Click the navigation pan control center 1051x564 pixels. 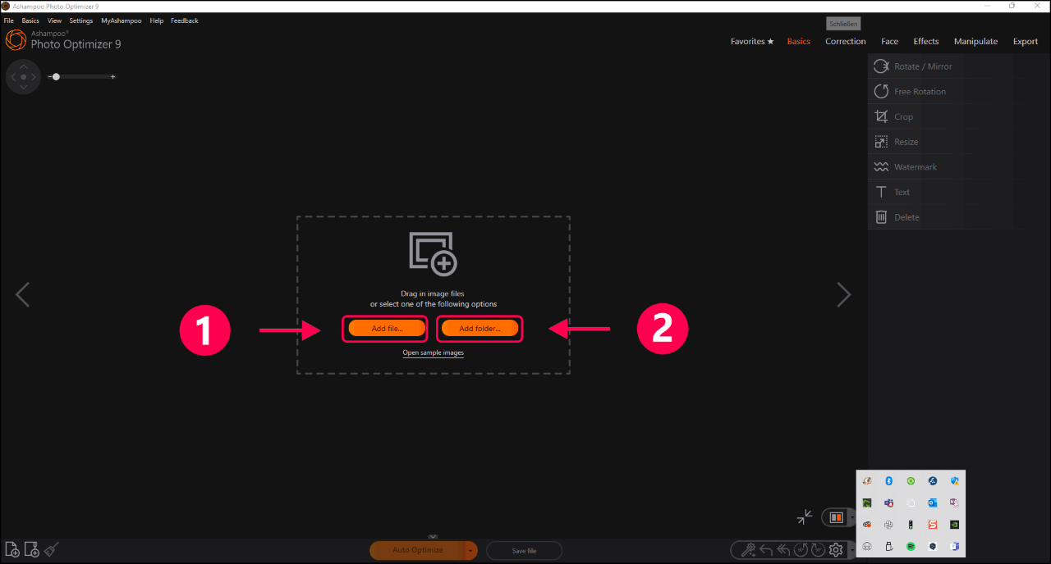[x=23, y=77]
